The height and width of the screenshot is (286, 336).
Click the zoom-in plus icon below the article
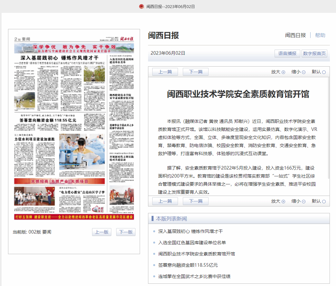click(x=284, y=201)
